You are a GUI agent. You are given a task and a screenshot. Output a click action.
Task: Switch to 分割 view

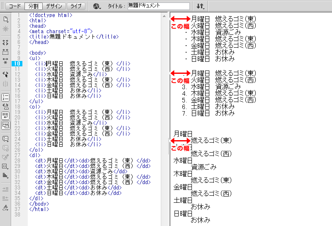click(34, 6)
